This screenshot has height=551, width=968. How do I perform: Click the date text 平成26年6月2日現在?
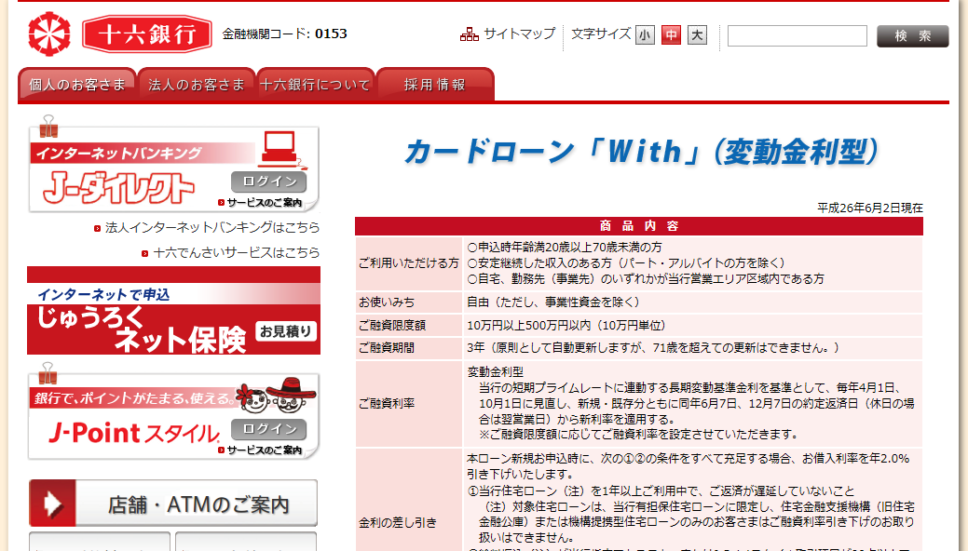coord(870,208)
